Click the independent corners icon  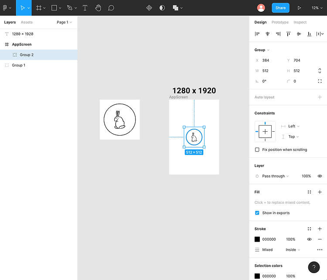tap(320, 81)
